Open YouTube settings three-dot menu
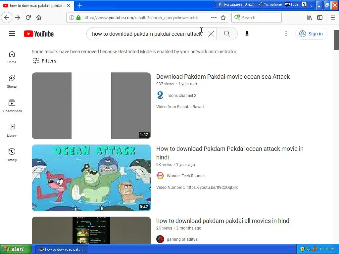This screenshot has width=339, height=254. point(286,34)
